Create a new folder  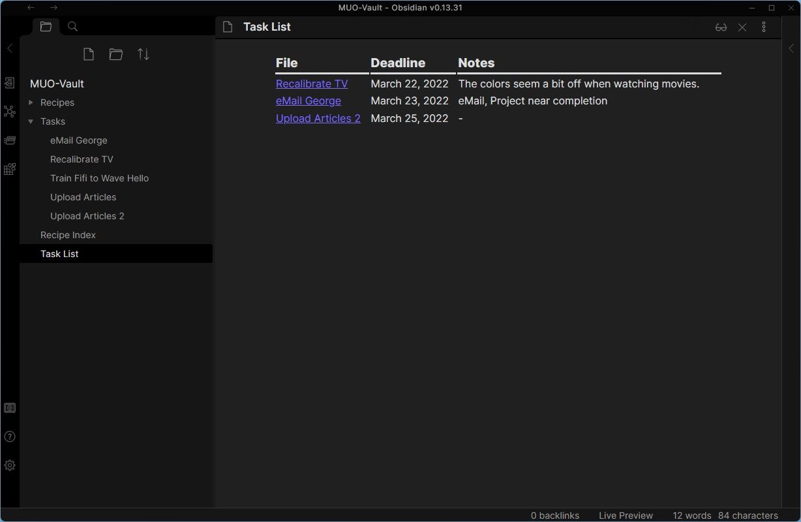[116, 54]
